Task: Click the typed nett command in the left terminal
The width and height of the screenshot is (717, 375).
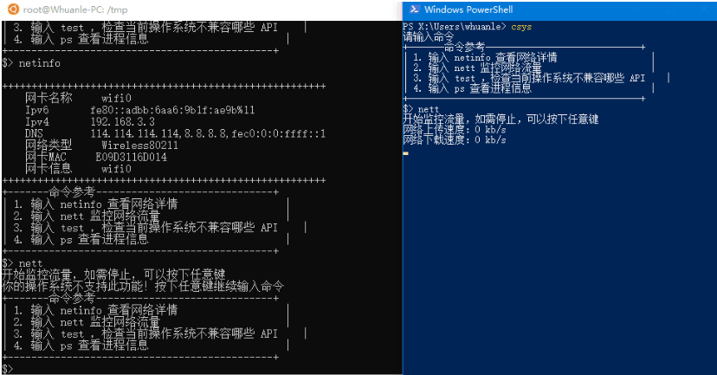Action: click(30, 263)
